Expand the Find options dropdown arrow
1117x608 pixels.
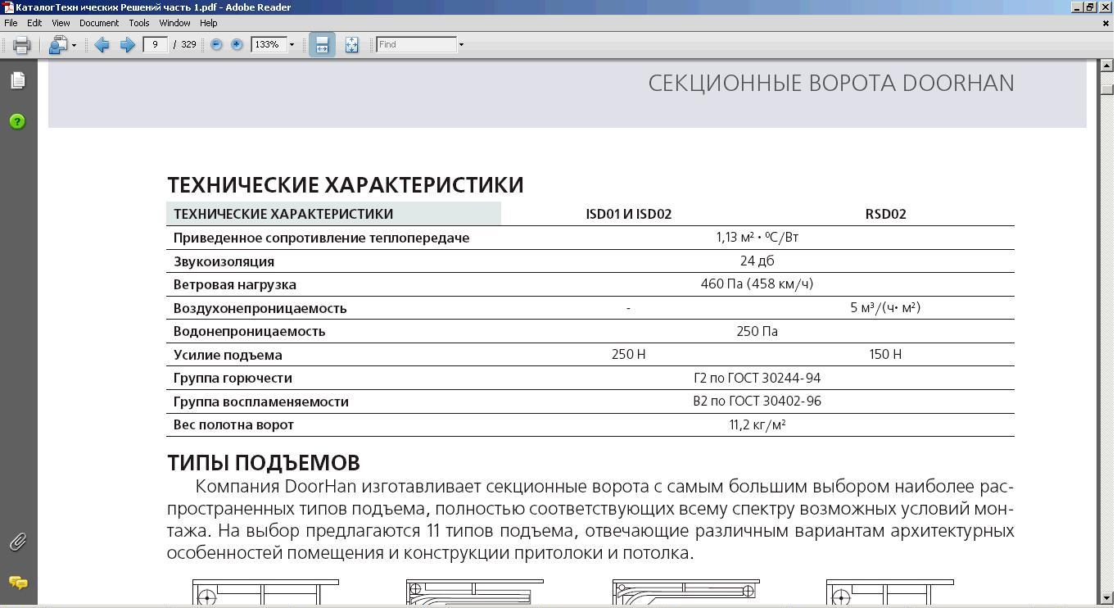(461, 45)
